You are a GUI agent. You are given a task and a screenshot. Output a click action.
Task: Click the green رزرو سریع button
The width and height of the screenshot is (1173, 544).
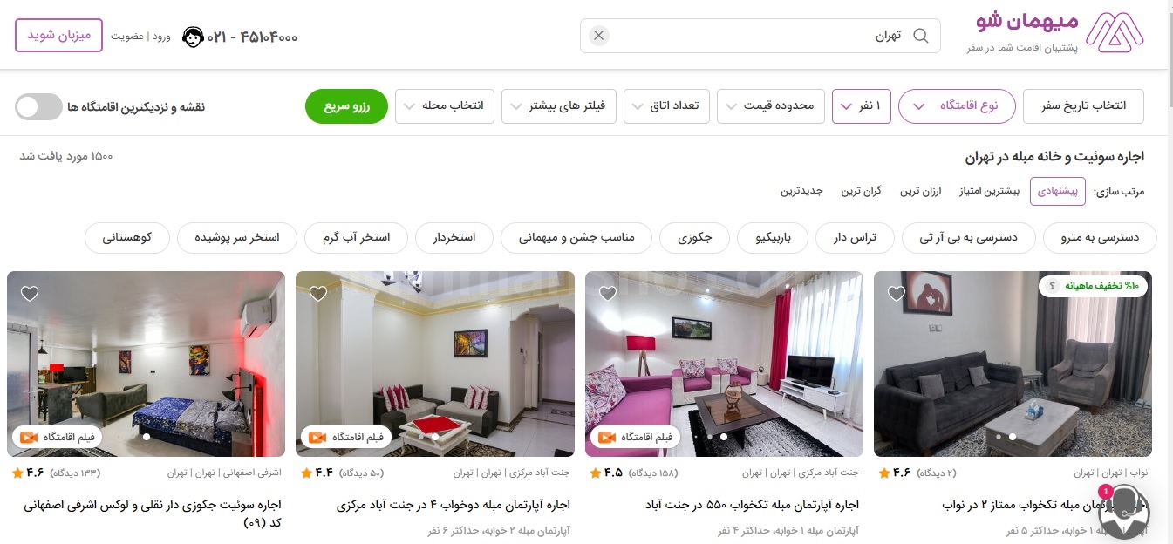[x=346, y=106]
